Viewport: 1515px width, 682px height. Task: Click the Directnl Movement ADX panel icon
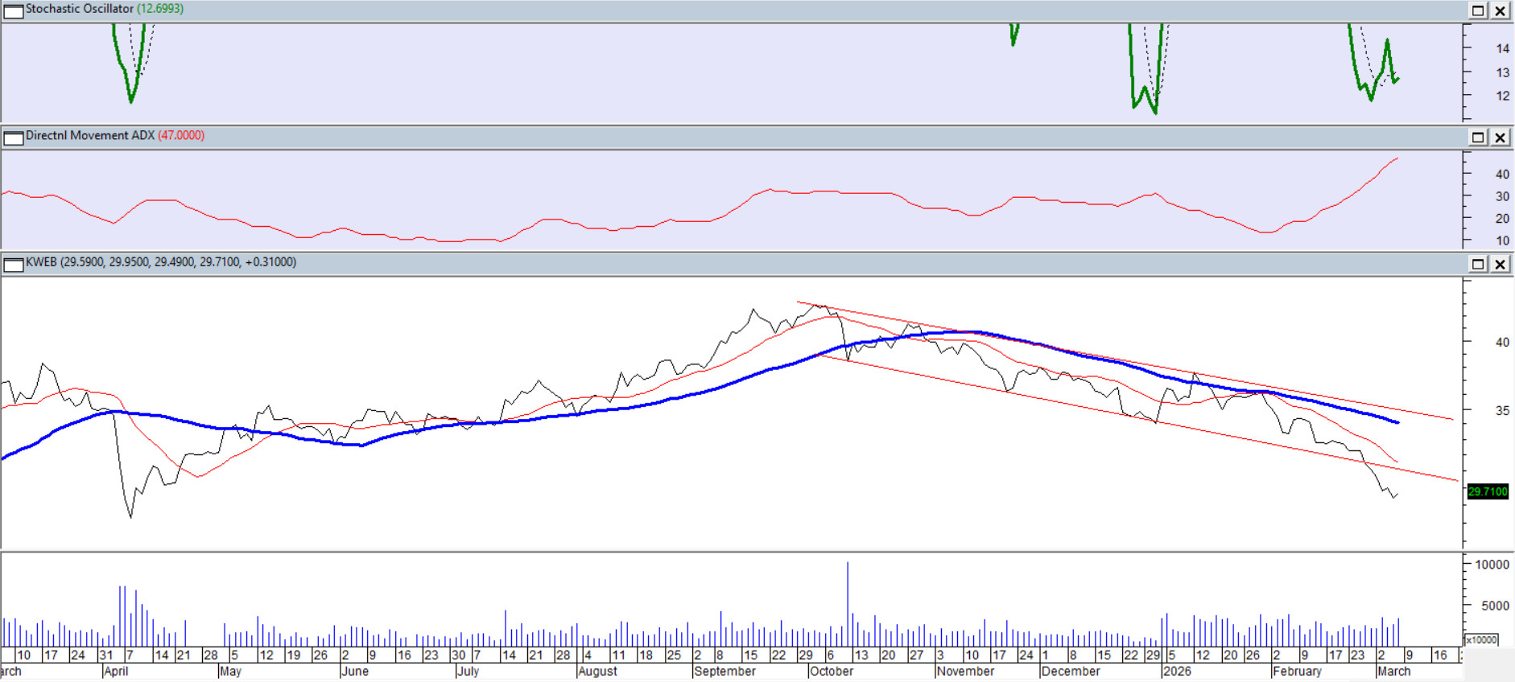pos(14,138)
